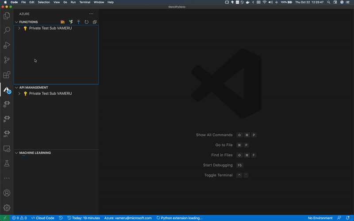Open Wi-Fi status in menu bar
Viewport: 354px width, 221px height.
coord(265,2)
